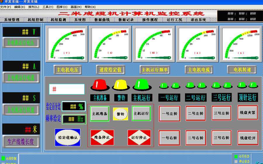
Task: Switch to the 数据曲线 page tab
Action: click(x=102, y=20)
